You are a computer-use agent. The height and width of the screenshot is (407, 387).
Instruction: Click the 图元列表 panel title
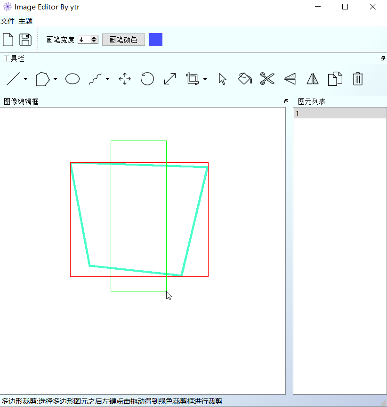(x=312, y=101)
